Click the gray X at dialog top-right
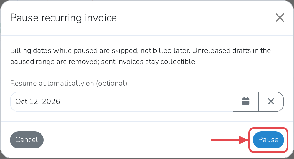 [x=280, y=18]
